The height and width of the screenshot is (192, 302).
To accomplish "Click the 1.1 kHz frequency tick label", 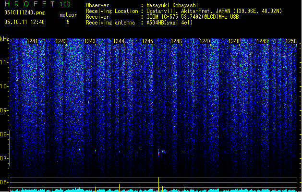I will pos(4,62).
